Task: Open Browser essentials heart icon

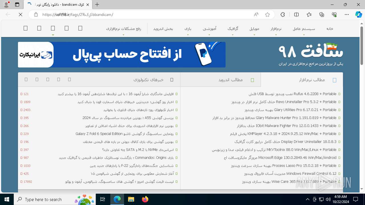Action: click(334, 15)
